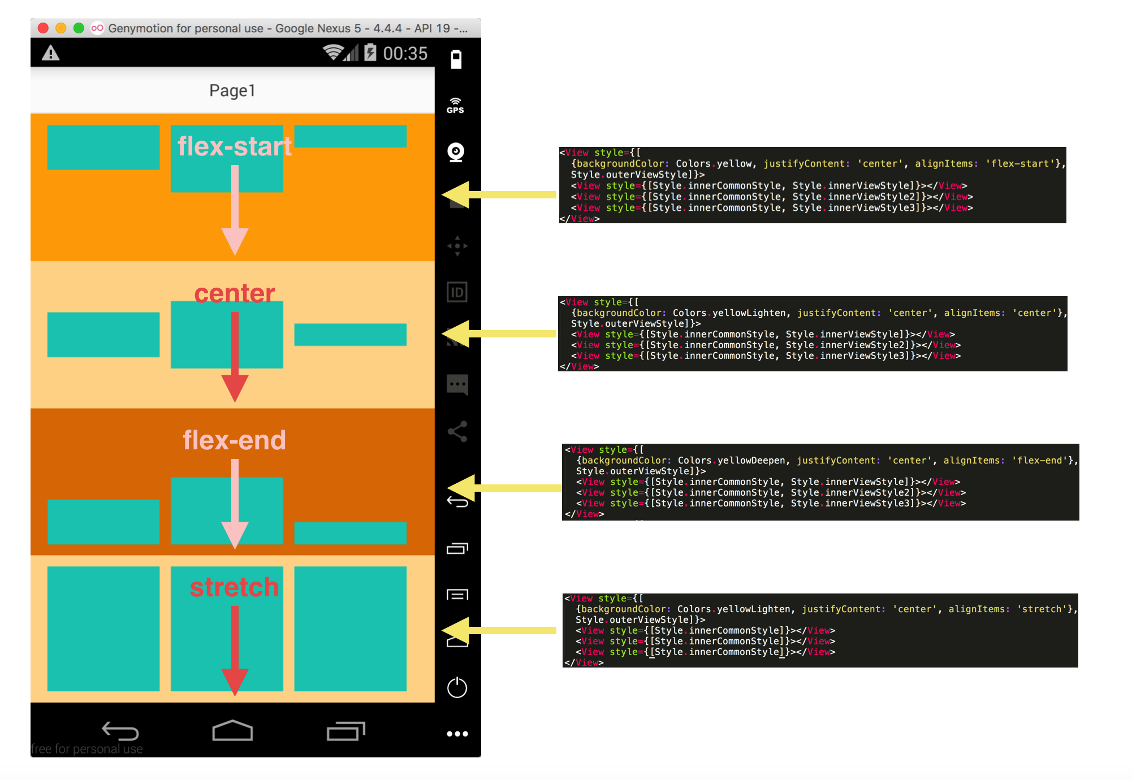Click the remote control directional pad icon
Viewport: 1132px width, 780px height.
click(x=457, y=246)
